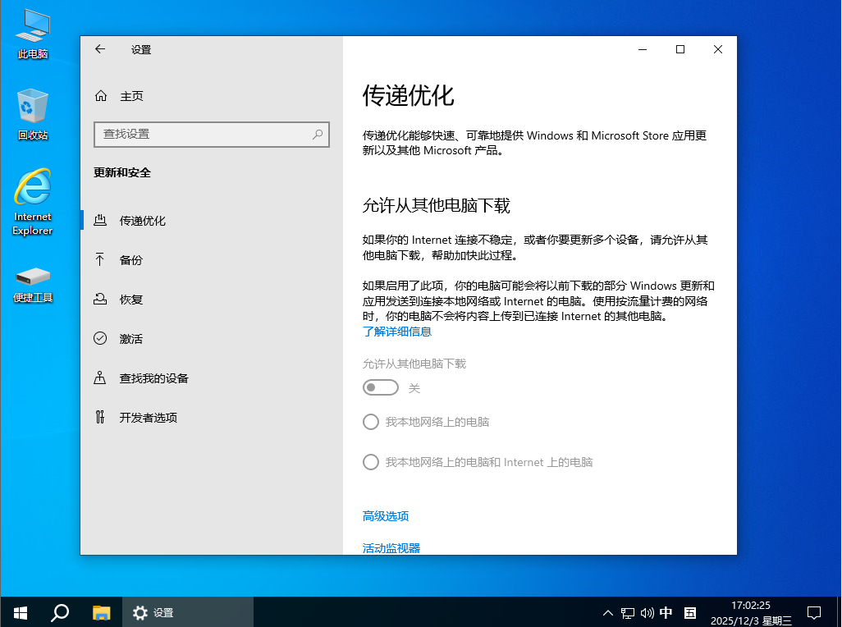Click the 开发者选项 tools icon
Viewport: 842px width, 627px height.
pyautogui.click(x=100, y=417)
